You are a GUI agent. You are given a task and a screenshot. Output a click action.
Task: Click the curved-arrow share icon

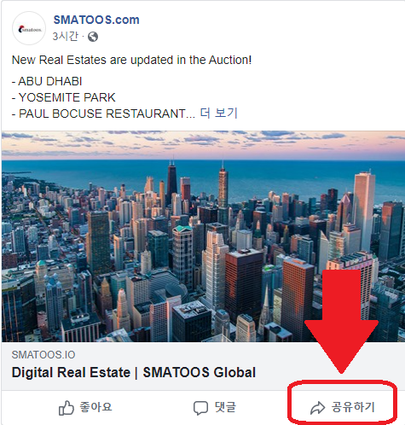point(317,408)
